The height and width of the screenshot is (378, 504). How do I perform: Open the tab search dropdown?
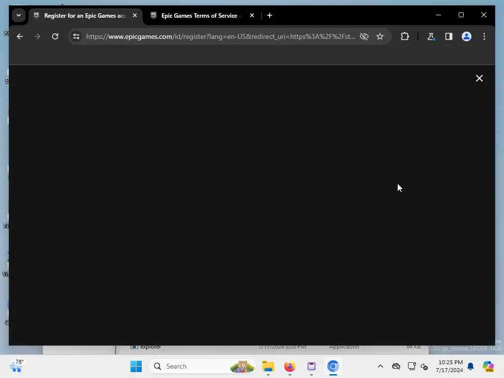(19, 15)
